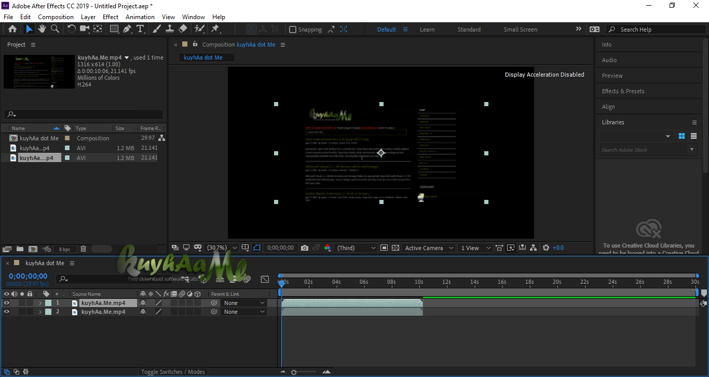Select the Rotation tool
Screen dimensions: 709x377
(72, 29)
